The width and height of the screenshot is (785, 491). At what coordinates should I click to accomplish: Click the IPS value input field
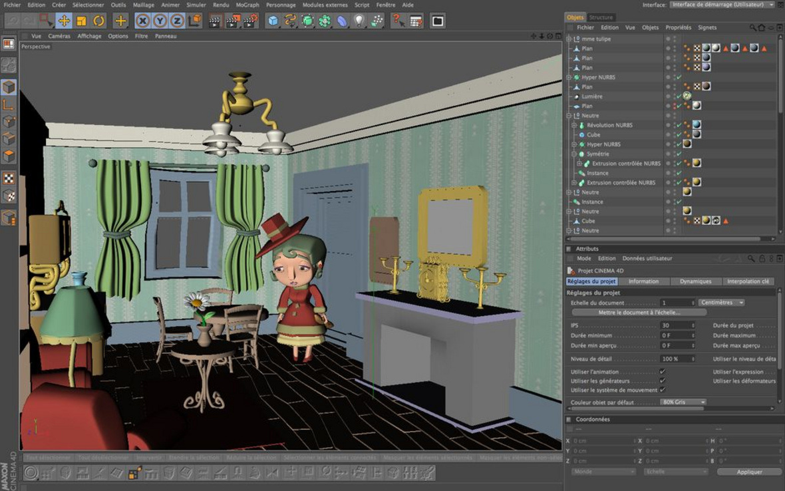677,325
